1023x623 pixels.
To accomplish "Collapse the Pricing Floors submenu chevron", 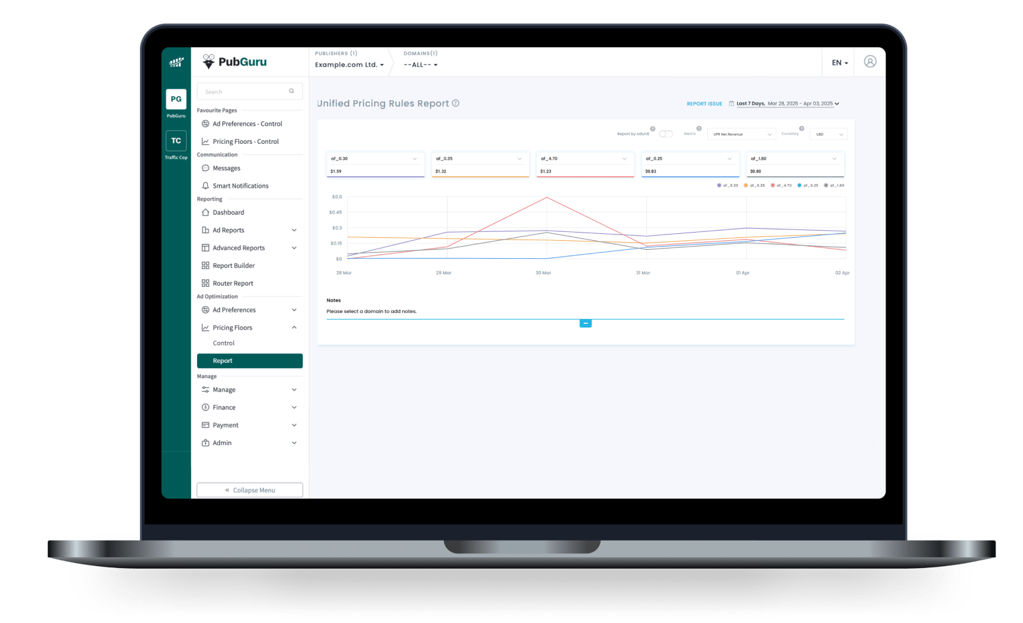I will (294, 328).
